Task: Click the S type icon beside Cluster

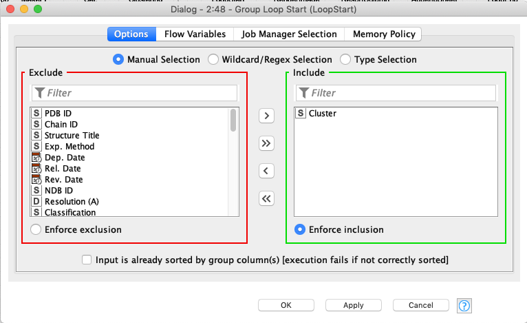Action: tap(301, 114)
